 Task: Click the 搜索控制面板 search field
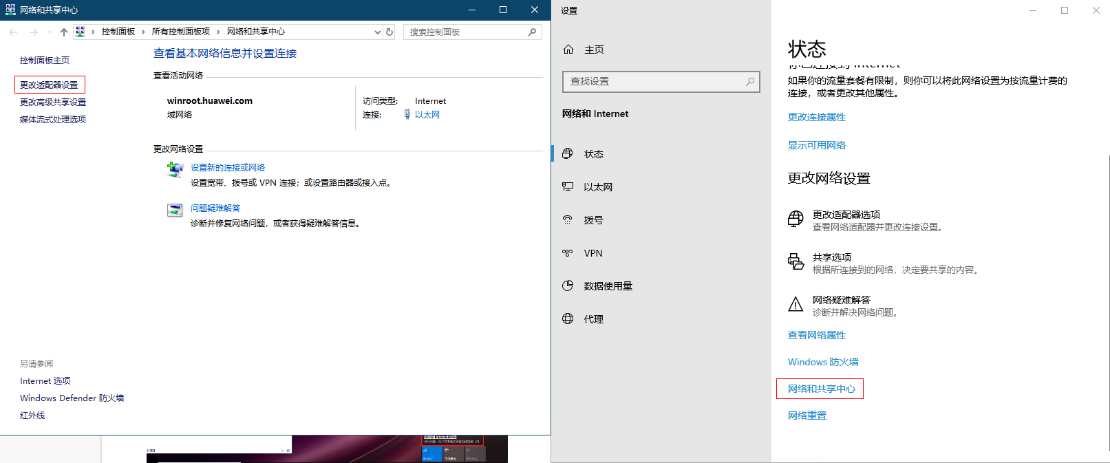point(466,32)
